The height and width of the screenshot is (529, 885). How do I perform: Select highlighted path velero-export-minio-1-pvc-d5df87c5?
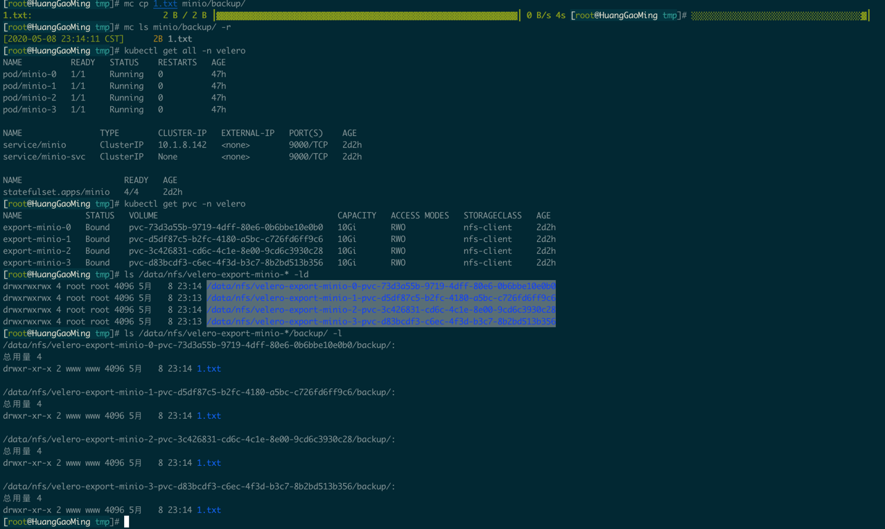tap(381, 298)
